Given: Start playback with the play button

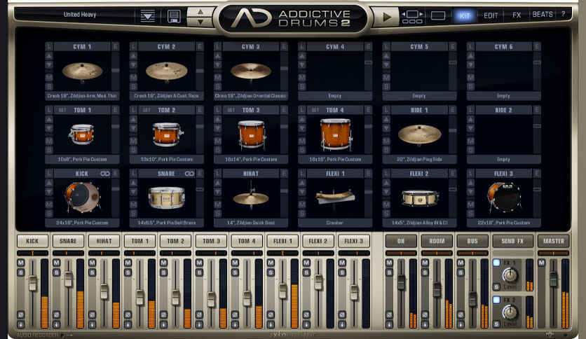Looking at the screenshot, I should pyautogui.click(x=387, y=17).
